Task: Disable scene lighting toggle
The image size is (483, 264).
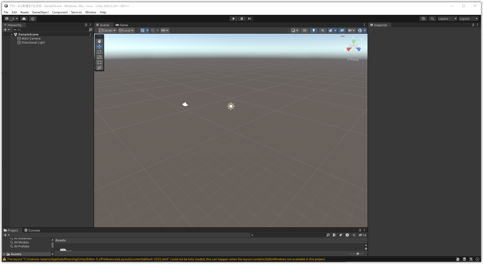Action: pos(313,30)
